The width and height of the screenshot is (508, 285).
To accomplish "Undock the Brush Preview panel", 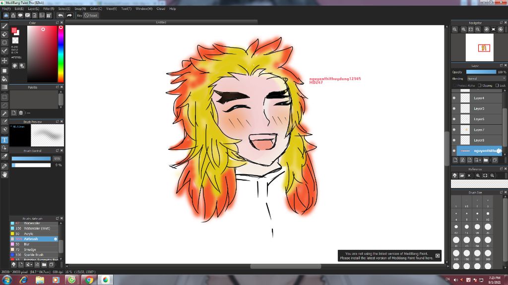I will 58,122.
